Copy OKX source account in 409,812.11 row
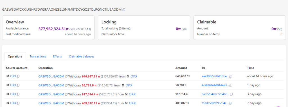Image resolution: width=288 pixels, height=107 pixels. pyautogui.click(x=18, y=103)
